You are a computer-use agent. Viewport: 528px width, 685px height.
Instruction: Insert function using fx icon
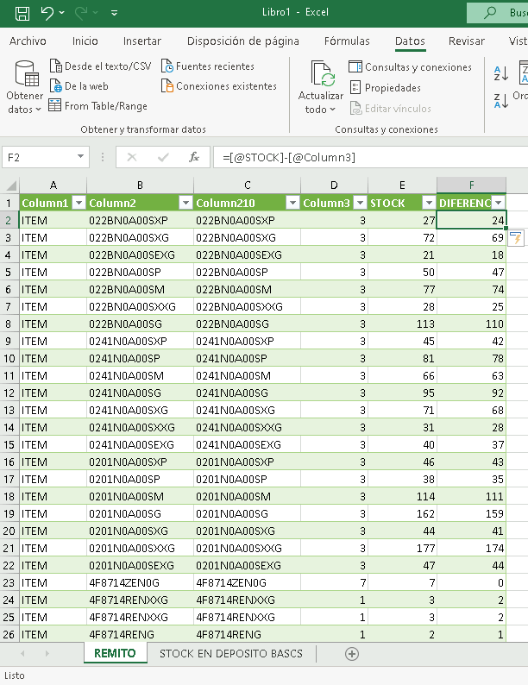point(194,157)
